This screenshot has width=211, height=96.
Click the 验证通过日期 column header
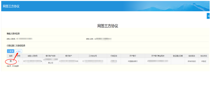click(178, 56)
